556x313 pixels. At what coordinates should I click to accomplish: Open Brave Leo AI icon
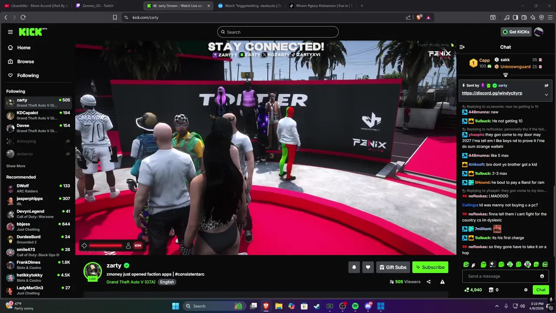[x=533, y=17]
